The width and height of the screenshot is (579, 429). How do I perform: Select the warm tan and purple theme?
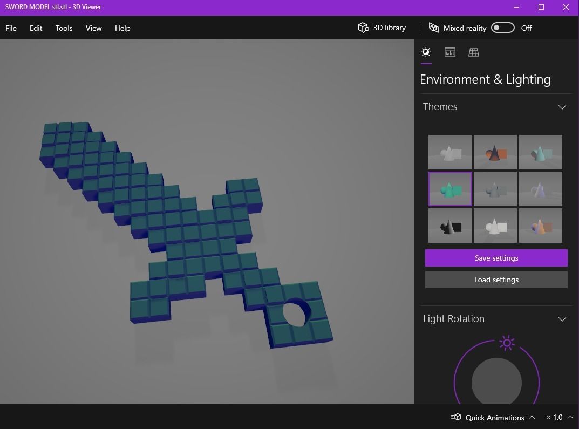tap(541, 226)
